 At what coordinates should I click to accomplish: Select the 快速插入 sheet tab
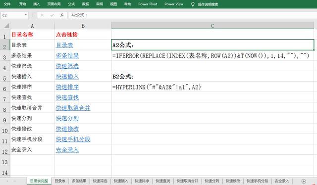click(x=121, y=181)
